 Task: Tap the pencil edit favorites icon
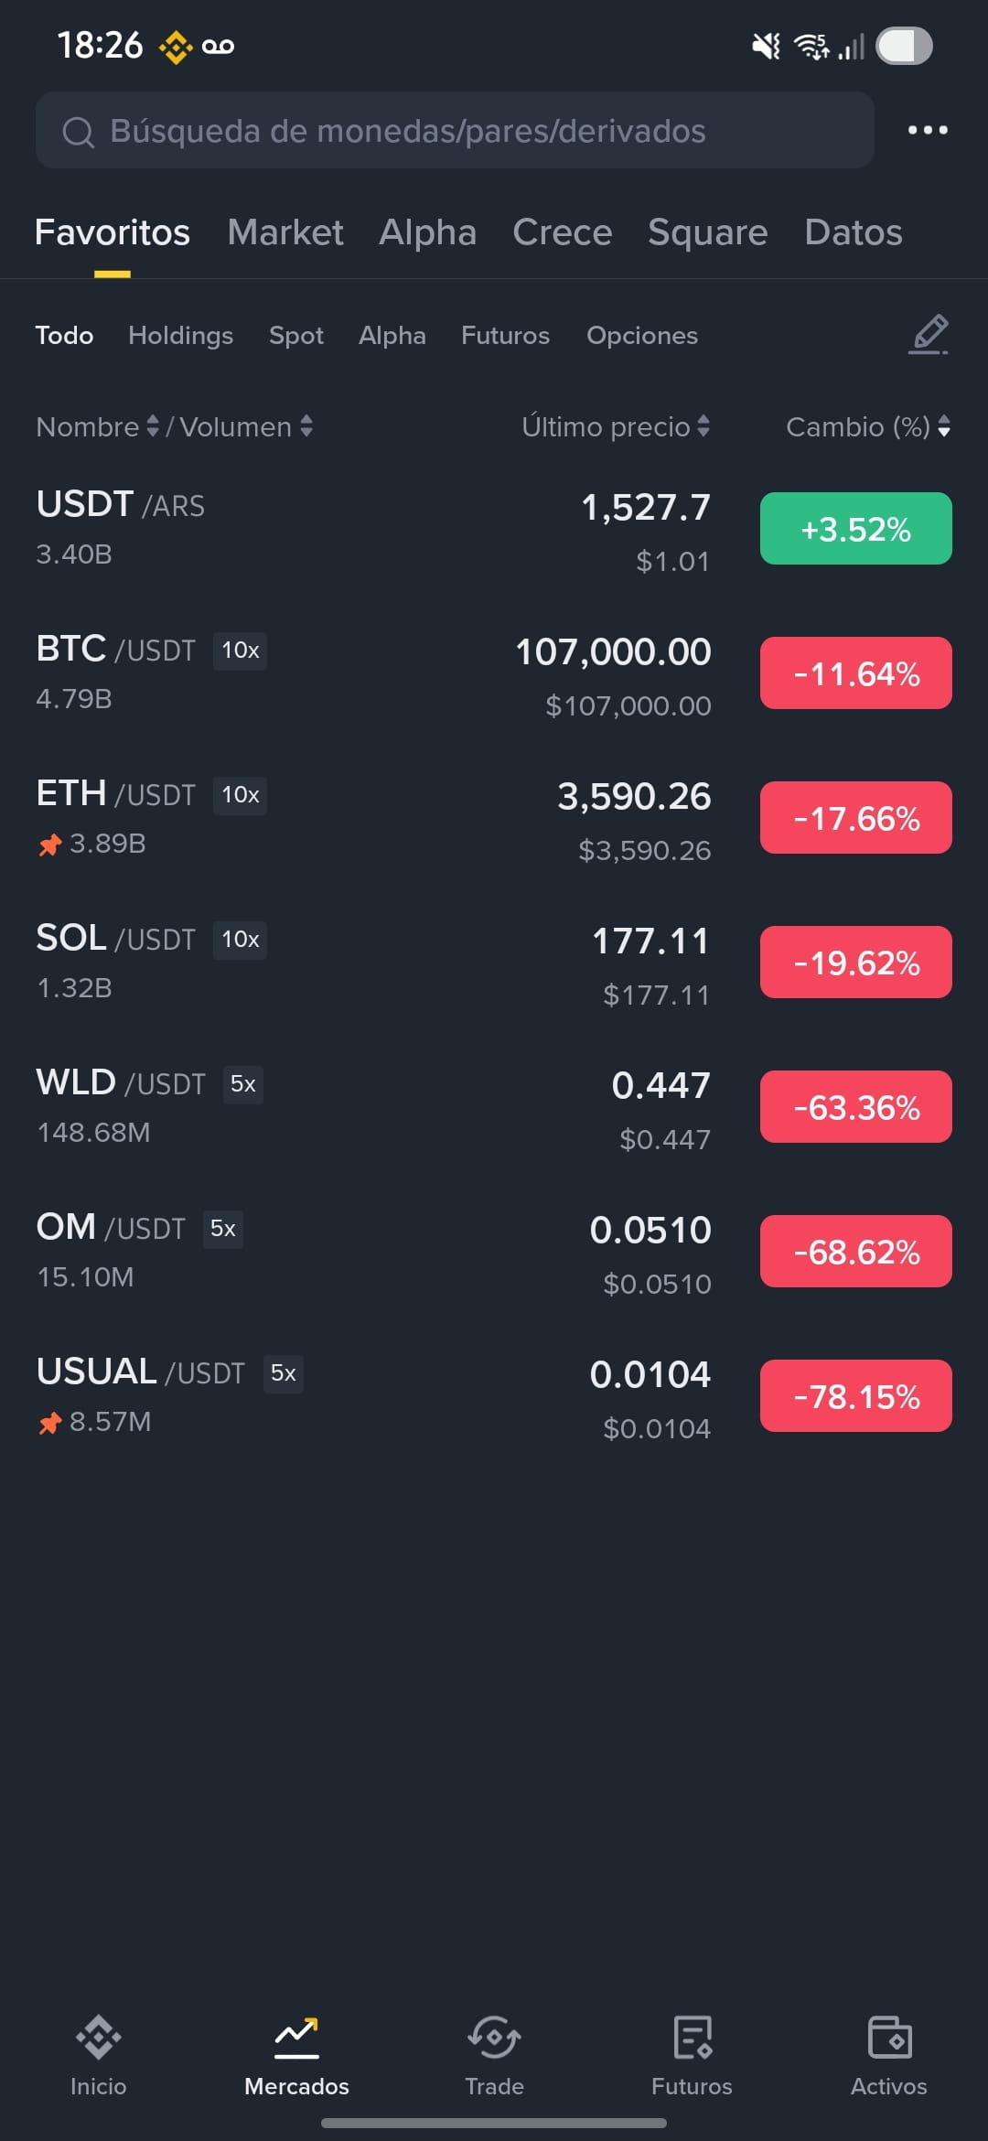(929, 335)
